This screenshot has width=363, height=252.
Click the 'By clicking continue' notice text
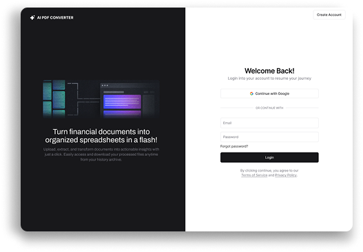(x=269, y=173)
